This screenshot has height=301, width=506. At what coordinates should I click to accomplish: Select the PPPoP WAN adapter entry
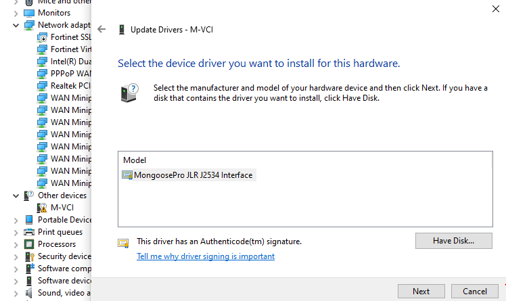click(70, 74)
